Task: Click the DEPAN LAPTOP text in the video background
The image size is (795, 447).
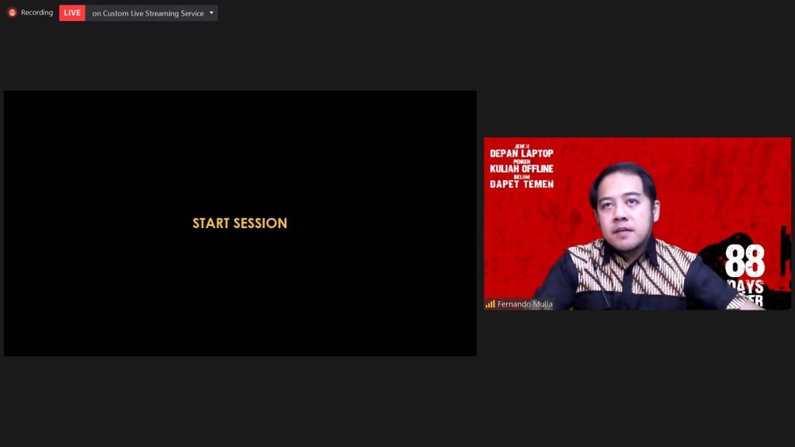Action: 521,154
